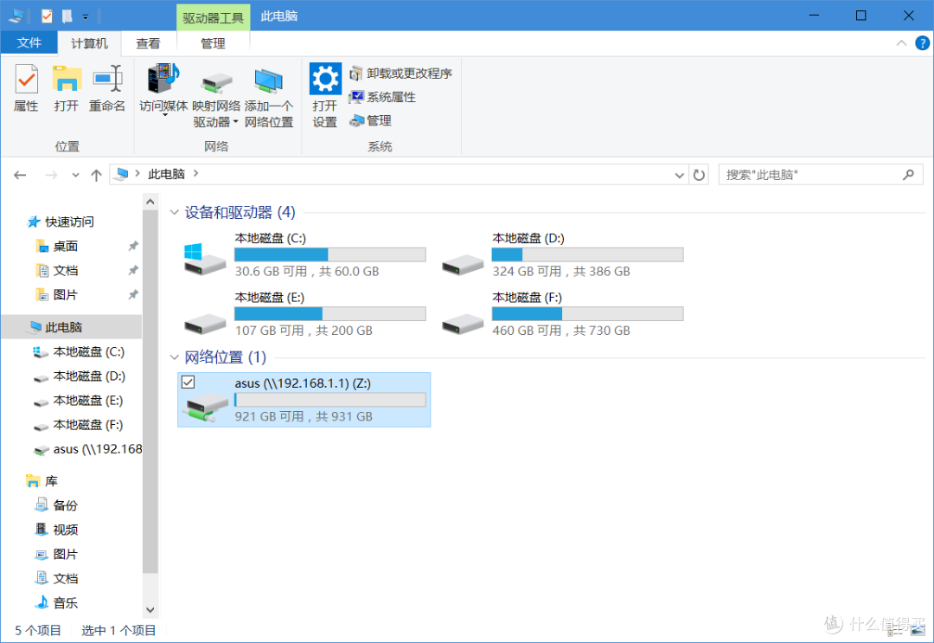Screen dimensions: 934x643
Task: Click Uninstall or change a program (卸载或更改程序)
Action: pos(400,74)
